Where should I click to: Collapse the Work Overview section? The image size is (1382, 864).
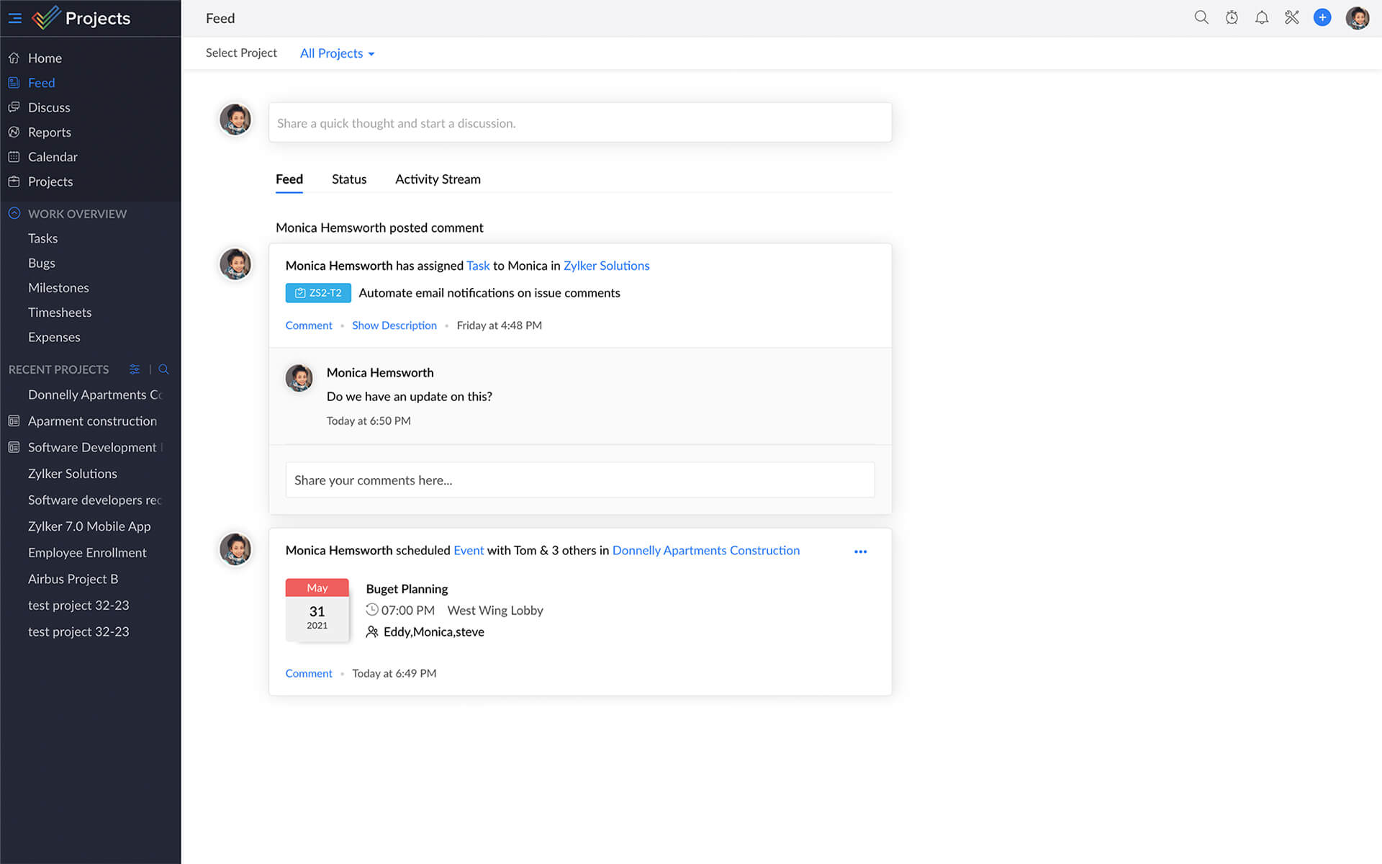pyautogui.click(x=14, y=214)
